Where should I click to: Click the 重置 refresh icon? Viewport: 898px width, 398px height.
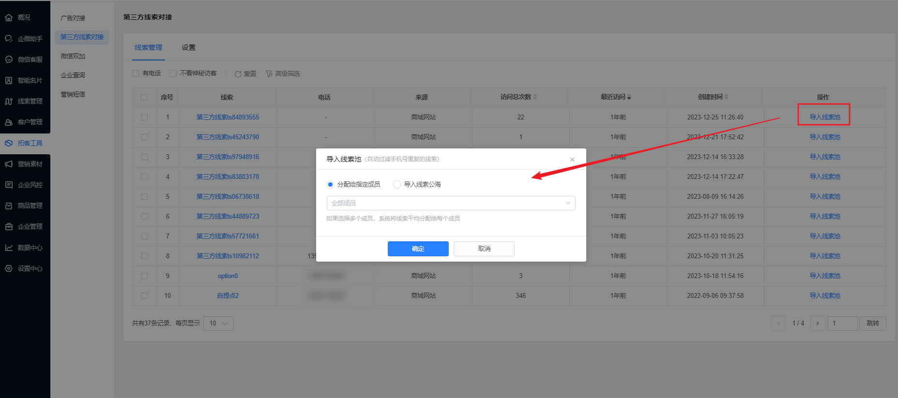tap(238, 74)
